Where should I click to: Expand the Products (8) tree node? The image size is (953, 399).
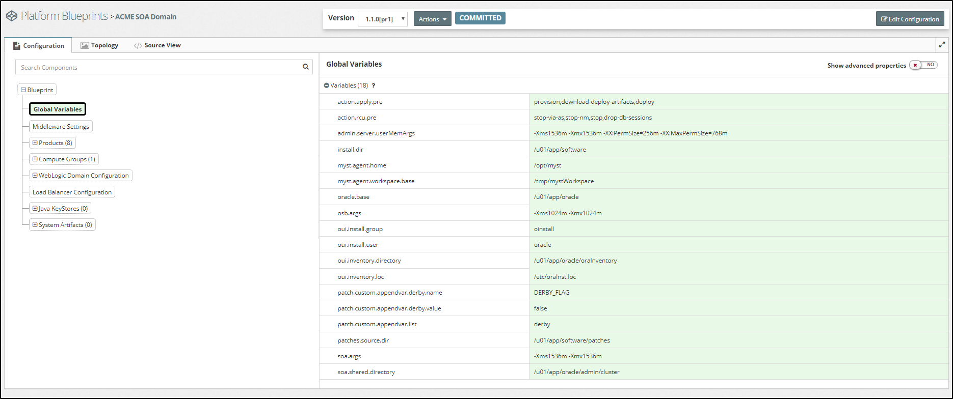click(35, 143)
